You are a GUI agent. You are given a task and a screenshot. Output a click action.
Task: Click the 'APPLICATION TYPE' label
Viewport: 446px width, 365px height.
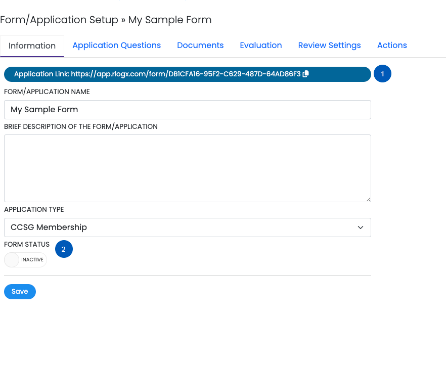coord(34,209)
